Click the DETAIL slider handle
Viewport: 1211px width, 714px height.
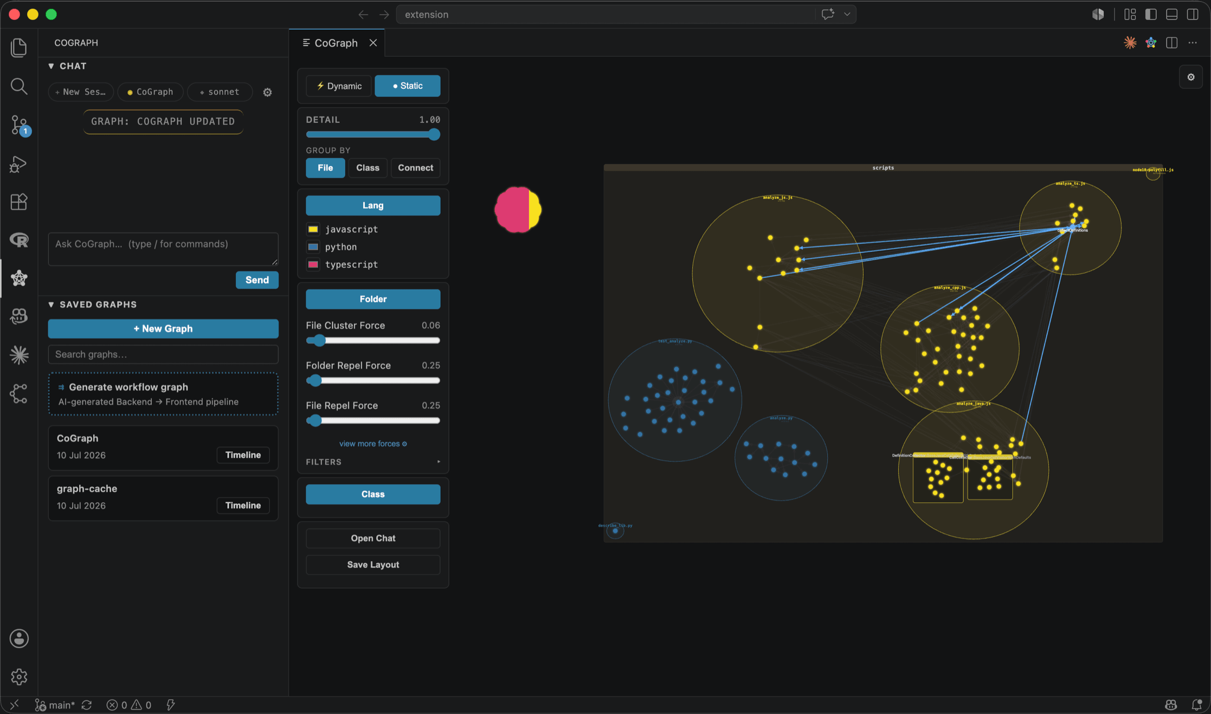click(x=434, y=135)
